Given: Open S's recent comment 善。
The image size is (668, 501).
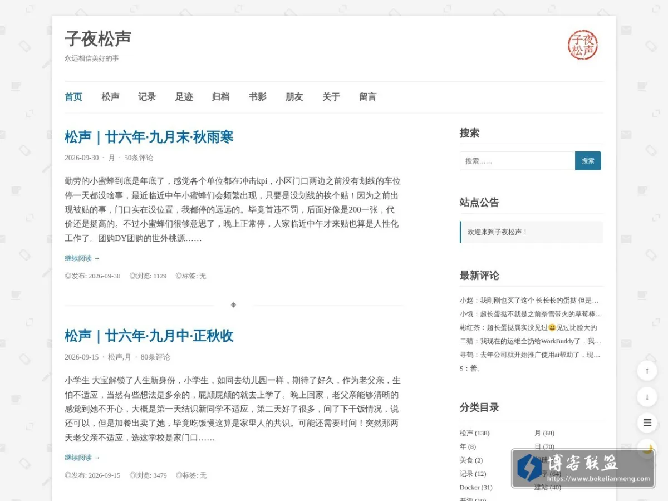Looking at the screenshot, I should (x=470, y=368).
